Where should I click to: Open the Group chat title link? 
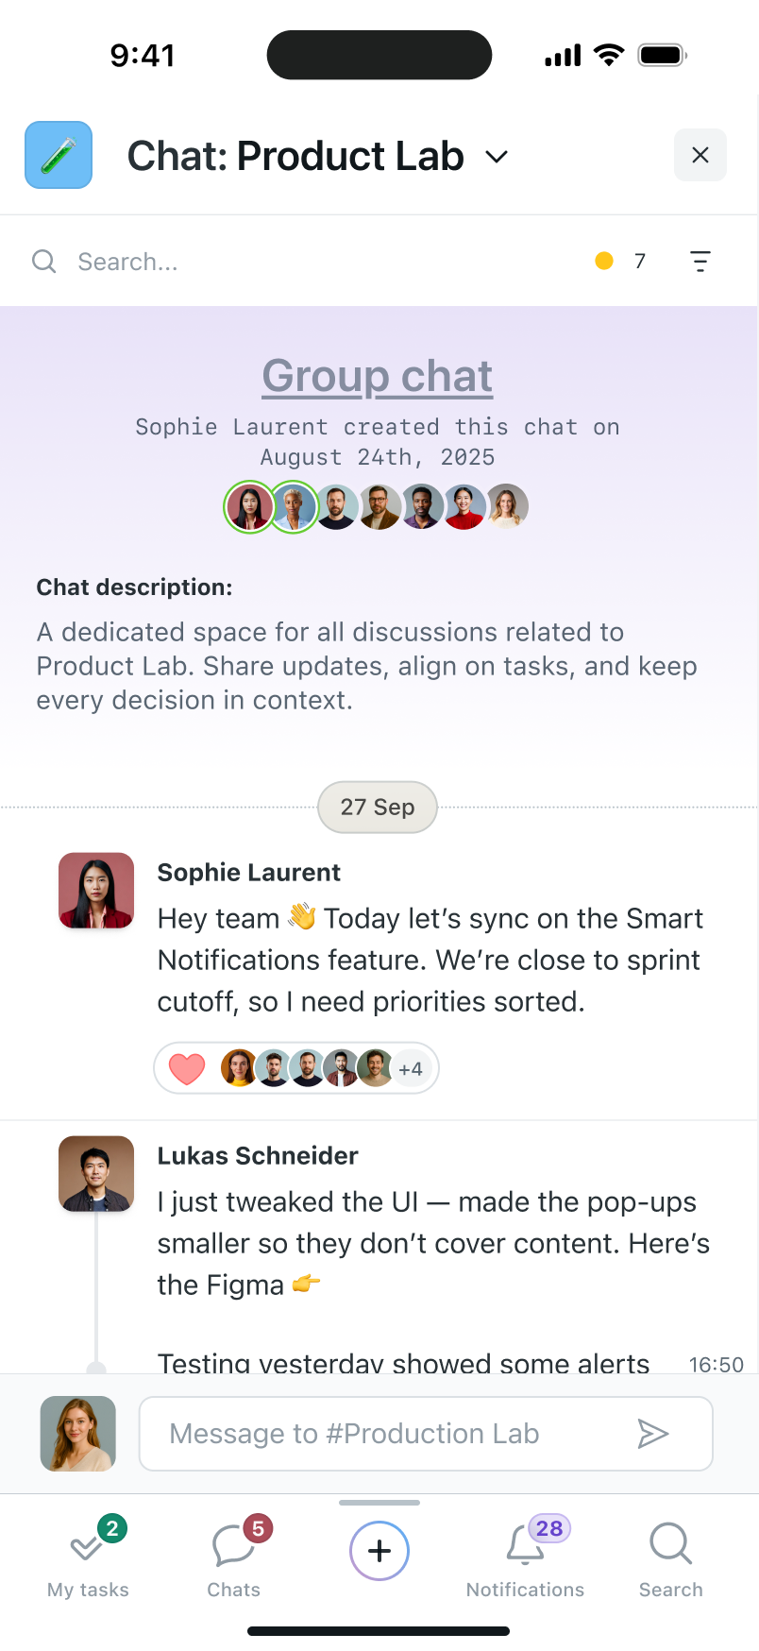click(378, 376)
